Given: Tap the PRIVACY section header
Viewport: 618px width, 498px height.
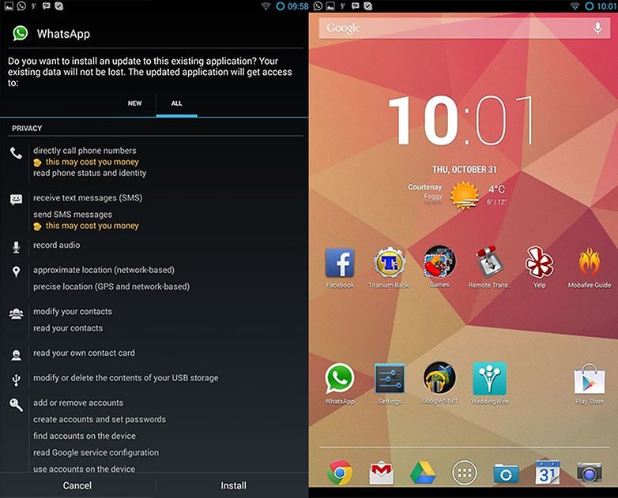Looking at the screenshot, I should (x=27, y=129).
